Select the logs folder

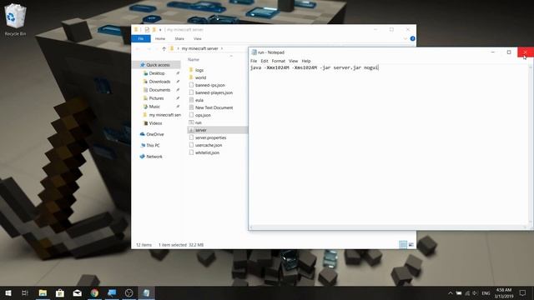click(199, 70)
